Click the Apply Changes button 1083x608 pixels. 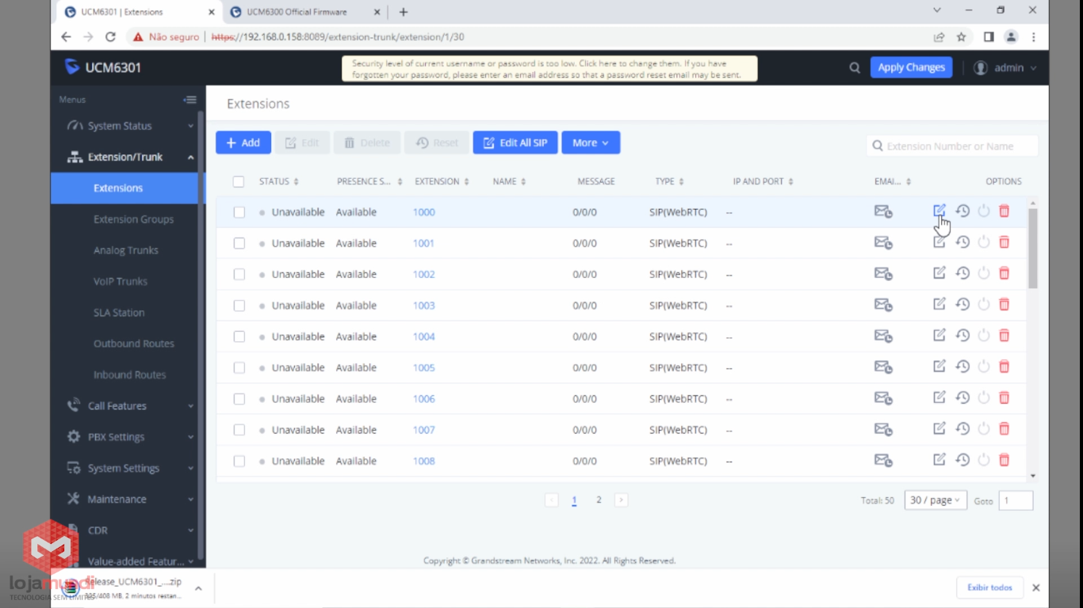point(911,68)
